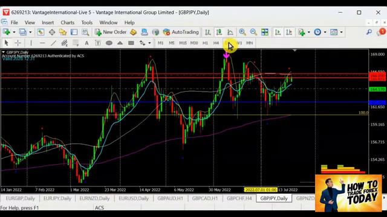Select the triangle drawing tool
Screen dimensions: 387x217
click(x=120, y=43)
